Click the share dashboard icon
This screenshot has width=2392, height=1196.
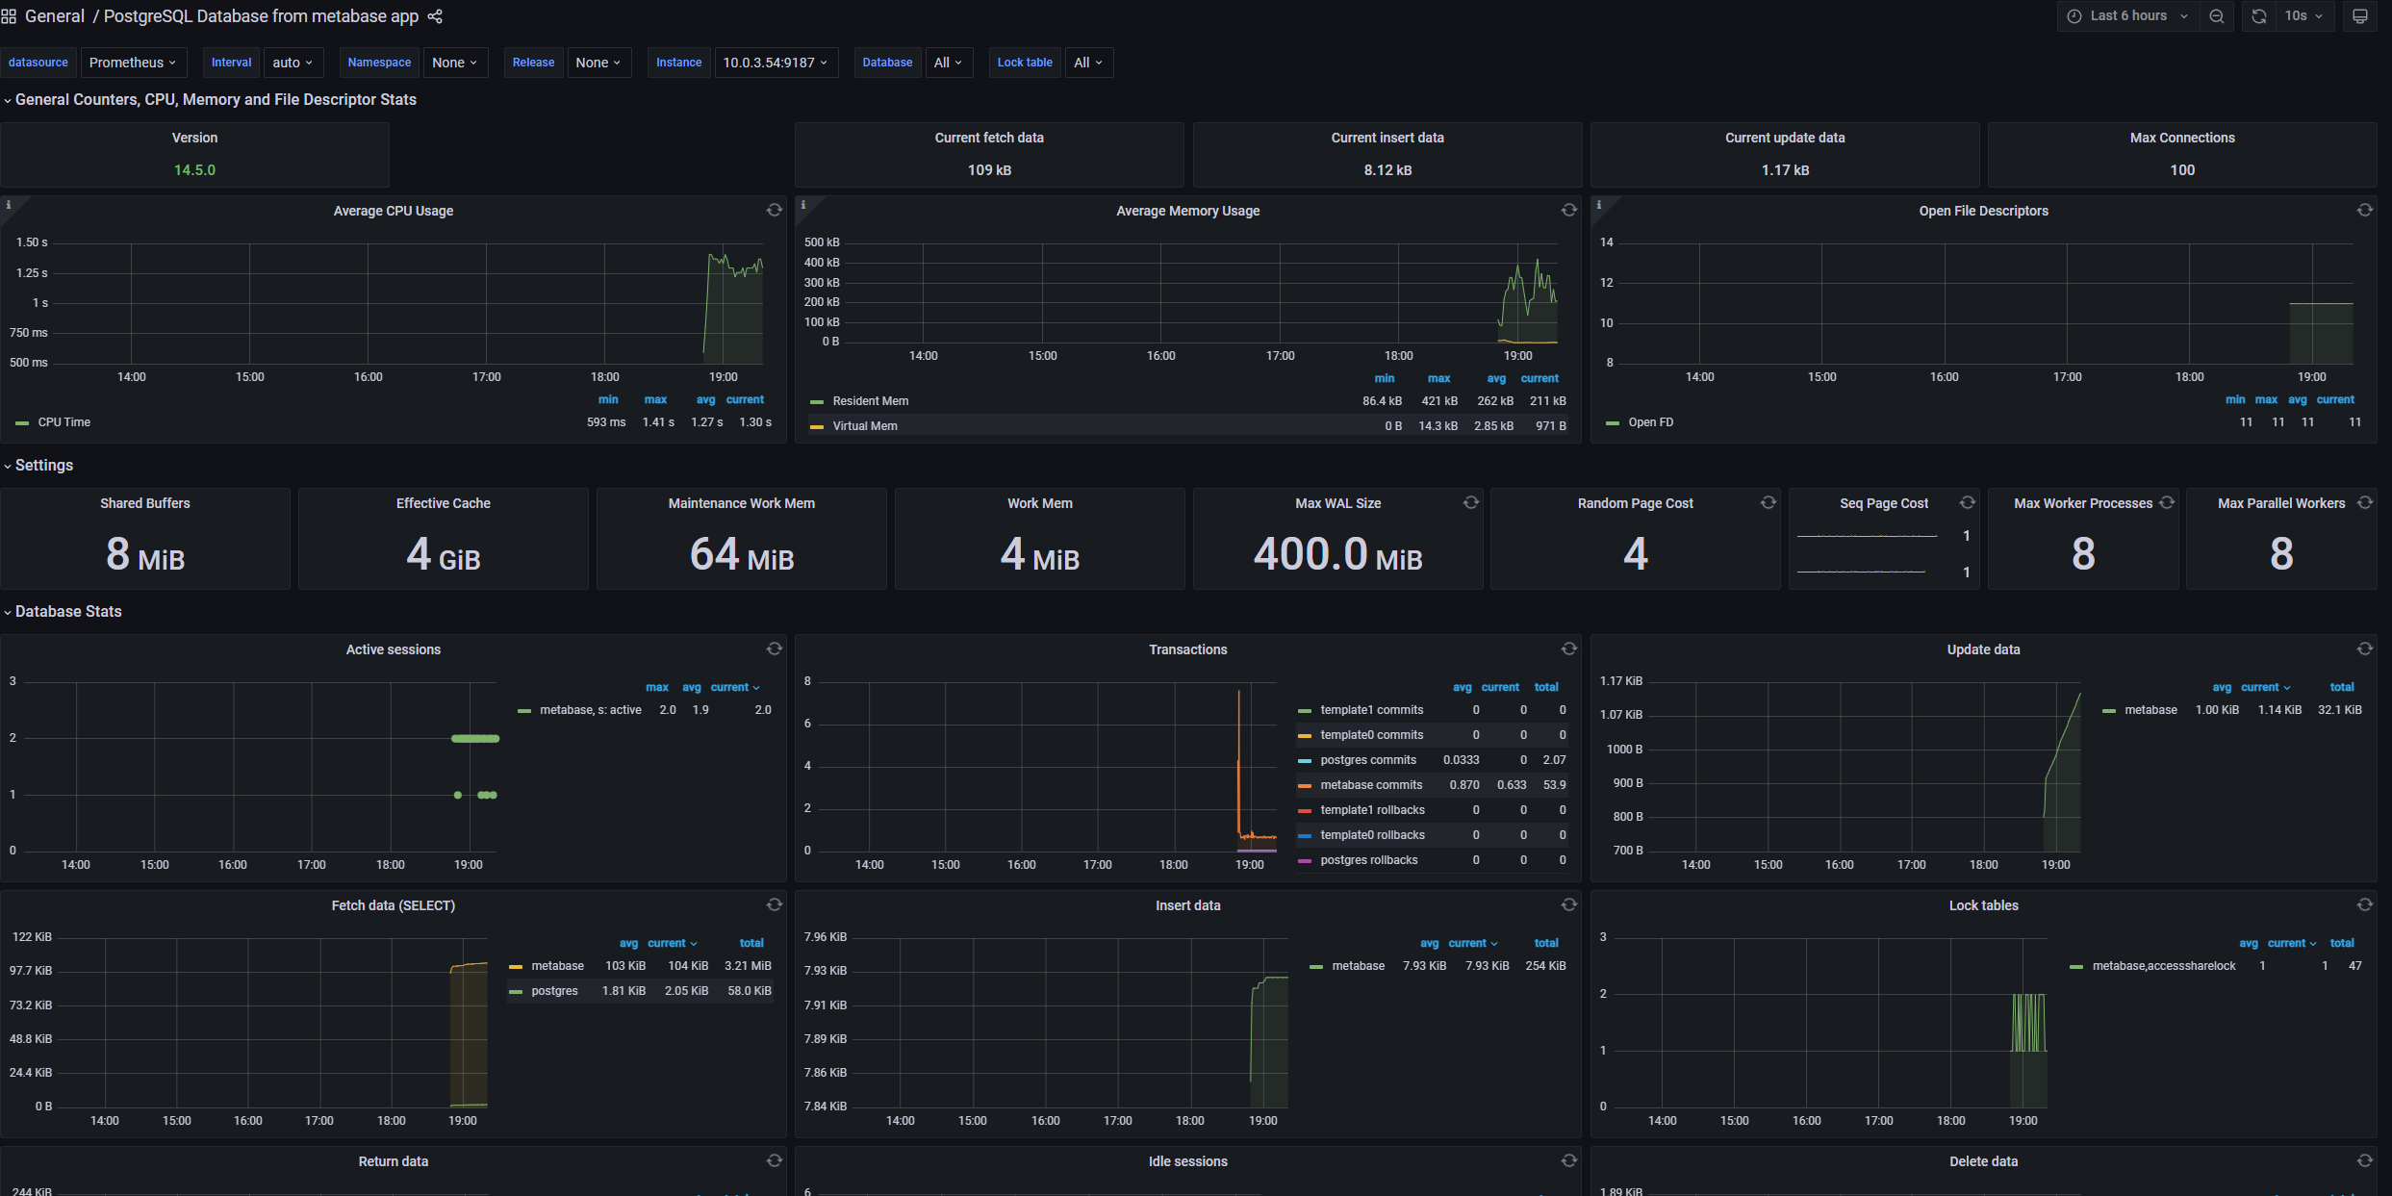(x=435, y=16)
